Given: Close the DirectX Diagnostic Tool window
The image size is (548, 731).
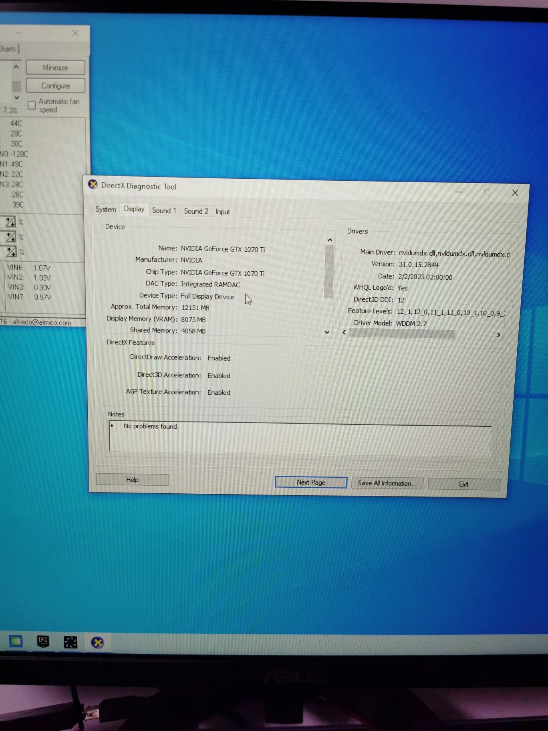Looking at the screenshot, I should click(x=515, y=193).
